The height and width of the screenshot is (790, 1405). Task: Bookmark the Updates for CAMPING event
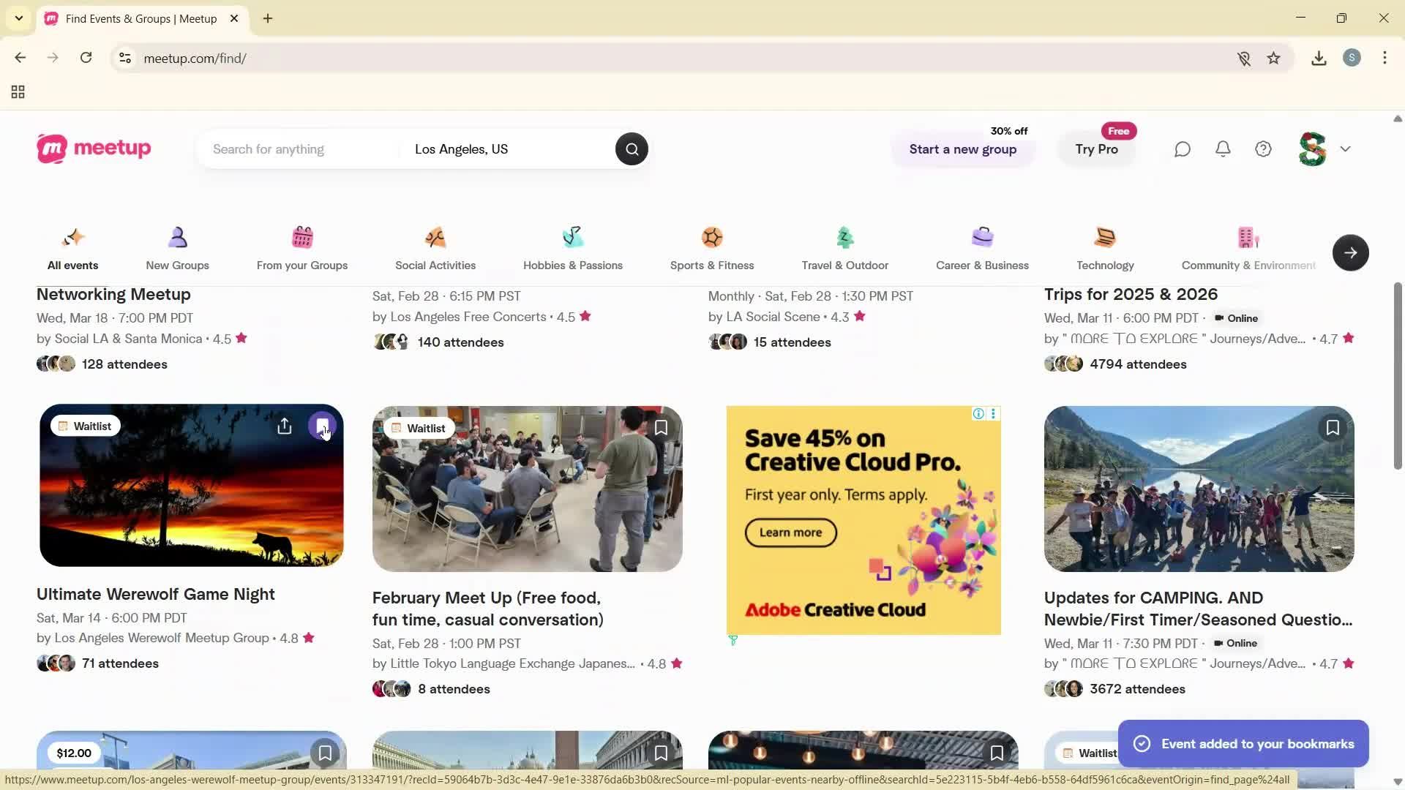(x=1333, y=428)
